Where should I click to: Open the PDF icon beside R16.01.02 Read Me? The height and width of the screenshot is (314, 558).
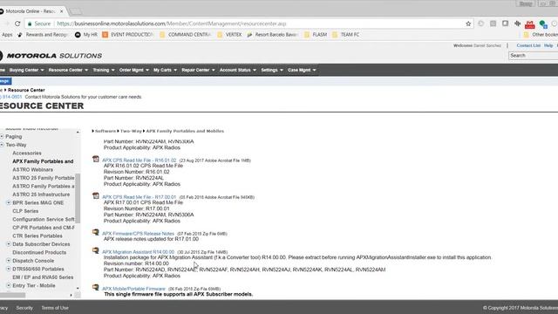tap(96, 159)
